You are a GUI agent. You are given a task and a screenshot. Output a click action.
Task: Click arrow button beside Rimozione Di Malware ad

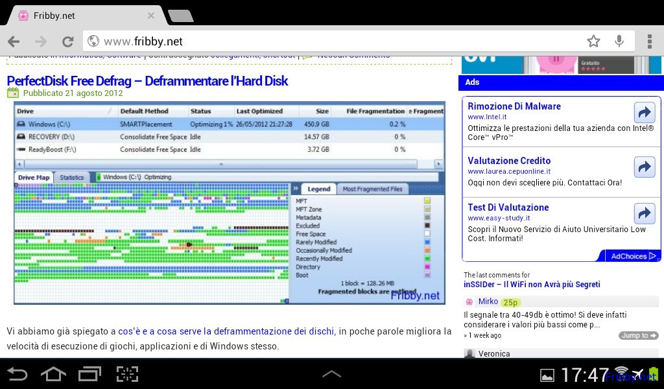tap(644, 113)
